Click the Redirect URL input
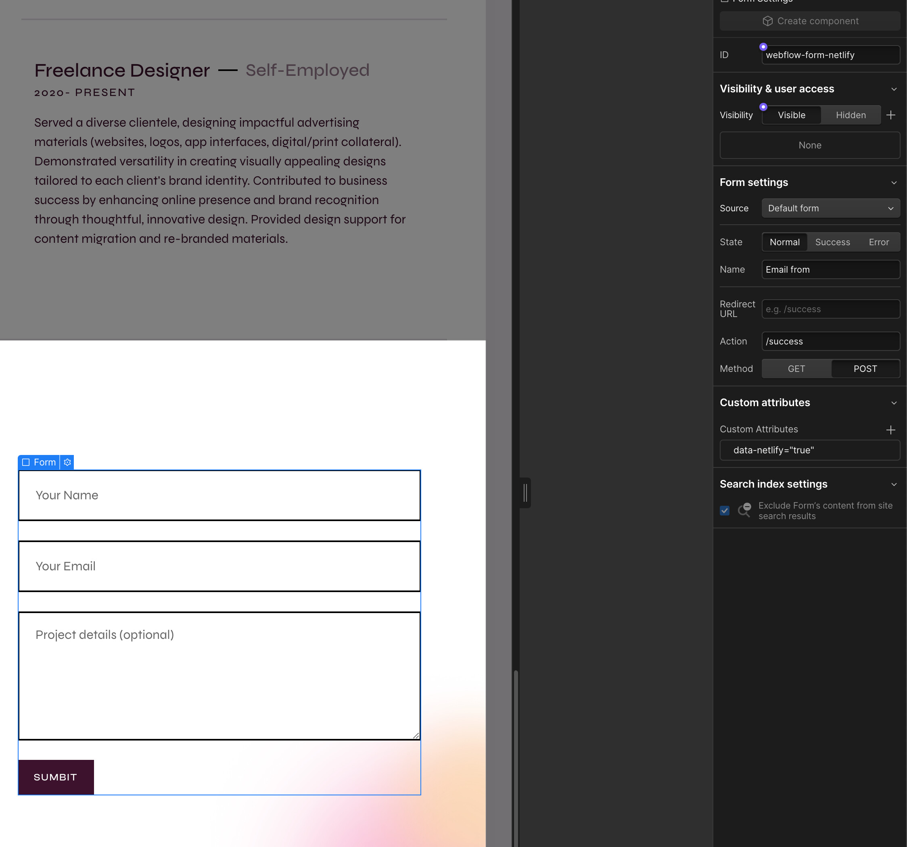Screen dimensions: 907x847 pyautogui.click(x=830, y=309)
